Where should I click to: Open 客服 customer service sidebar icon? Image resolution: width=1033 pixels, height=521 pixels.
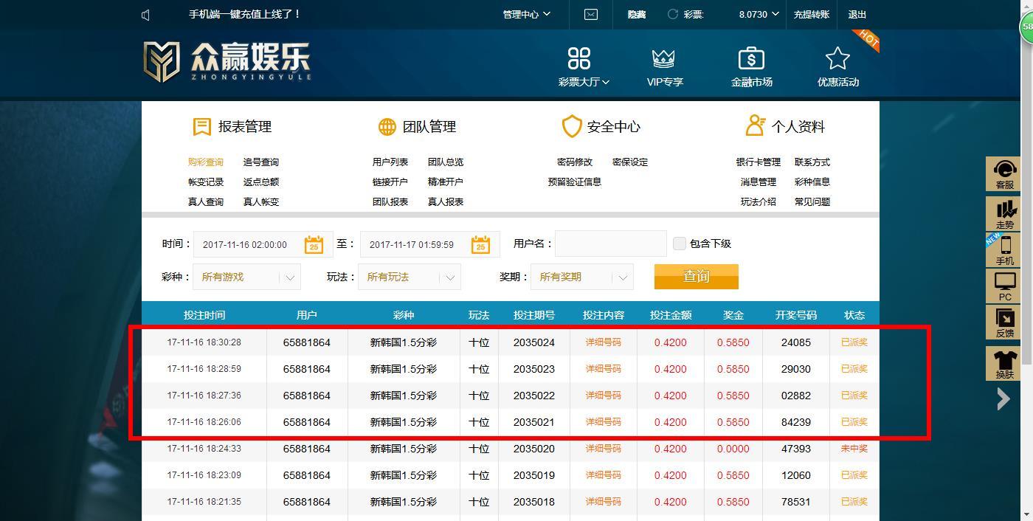tap(1005, 175)
